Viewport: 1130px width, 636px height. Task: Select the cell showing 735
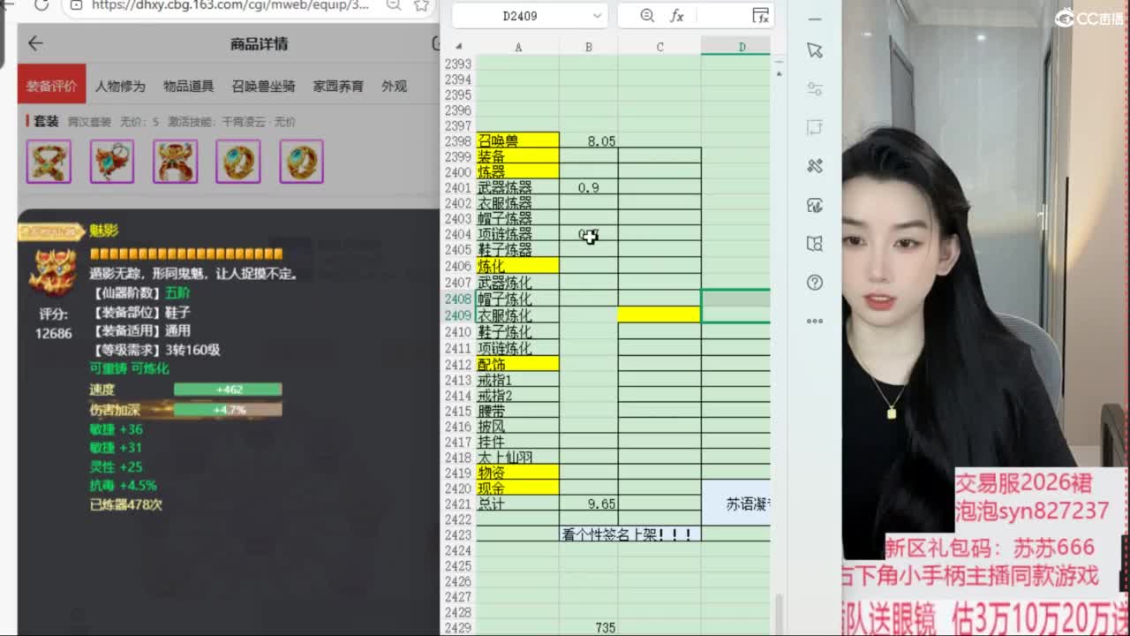[589, 628]
